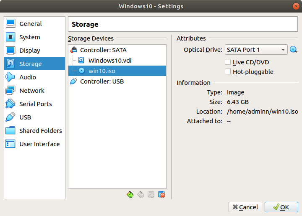Select Controller: USB in storage tree
The image size is (302, 216).
[x=117, y=81]
